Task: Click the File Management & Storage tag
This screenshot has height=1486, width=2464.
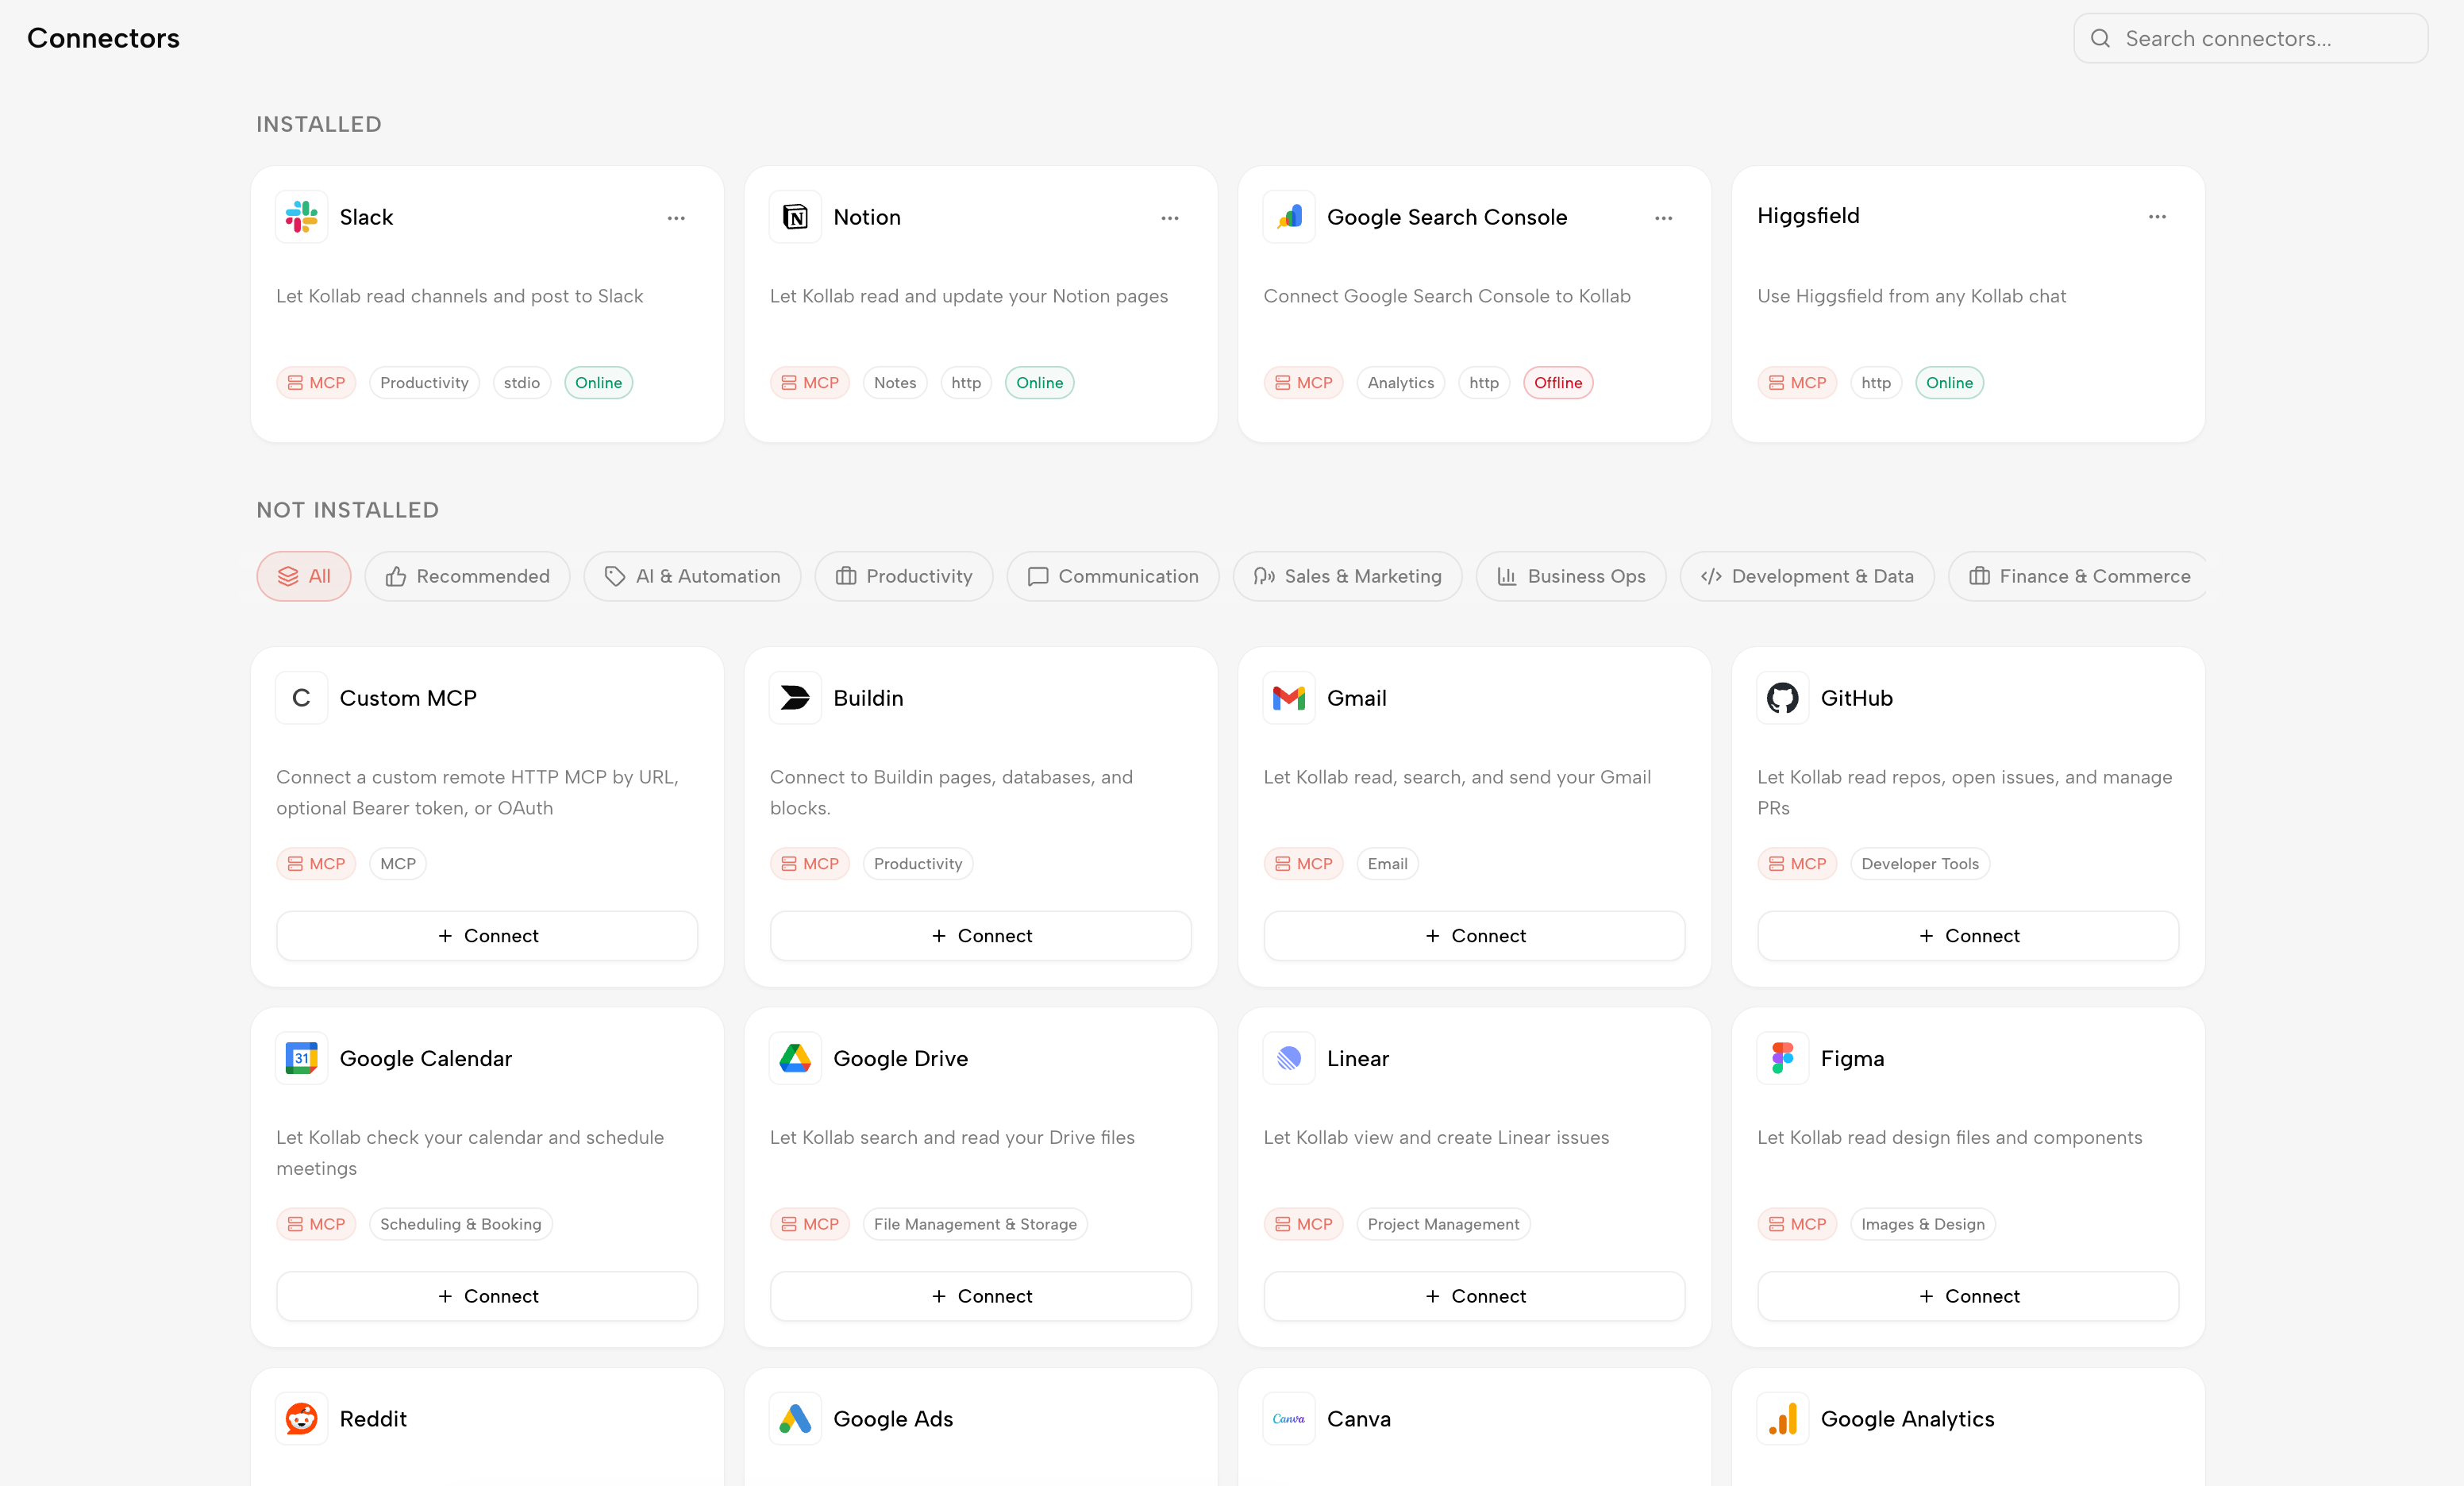Action: 974,1223
